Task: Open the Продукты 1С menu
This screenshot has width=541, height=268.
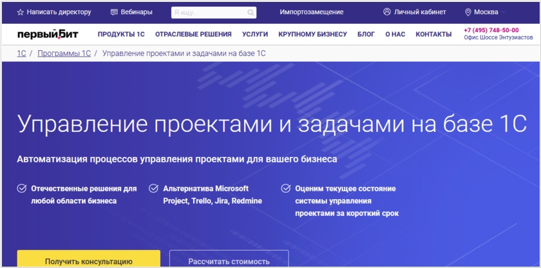Action: click(x=121, y=34)
